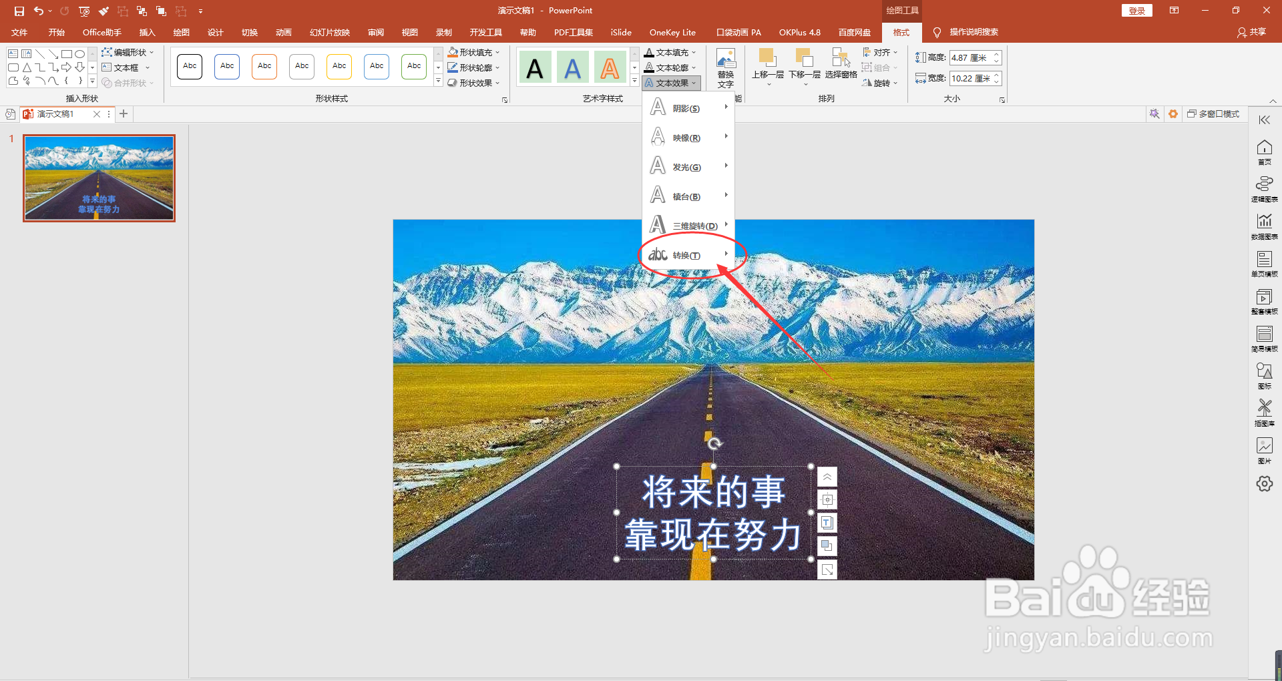Image resolution: width=1282 pixels, height=681 pixels.
Task: Click the lightbulb search icon in ribbon
Action: click(937, 33)
